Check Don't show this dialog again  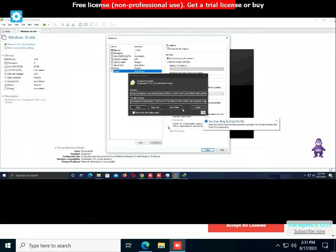point(134,113)
